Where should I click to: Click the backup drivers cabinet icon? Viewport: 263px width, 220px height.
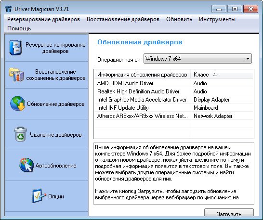[15, 48]
